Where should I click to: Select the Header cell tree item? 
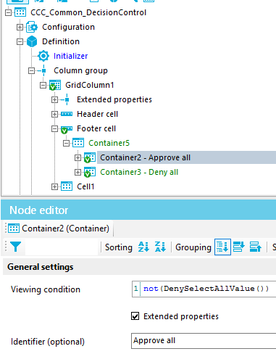97,114
